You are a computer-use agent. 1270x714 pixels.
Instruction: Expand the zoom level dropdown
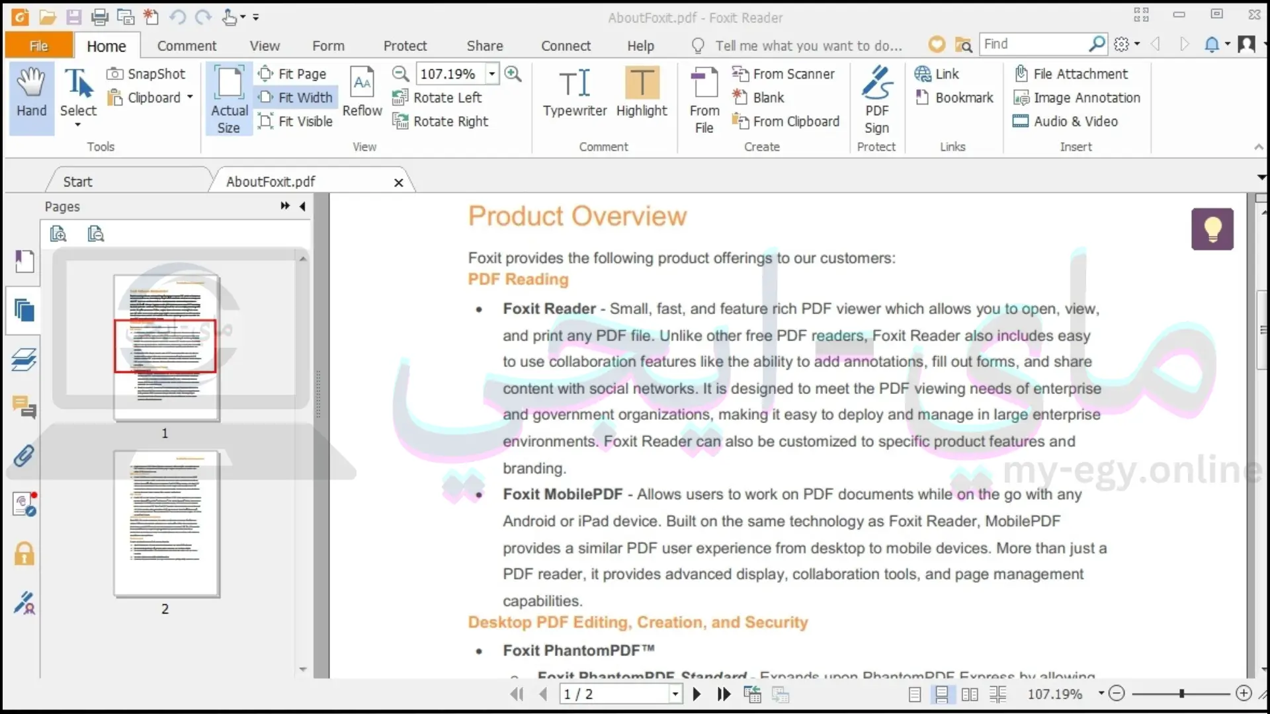(492, 73)
